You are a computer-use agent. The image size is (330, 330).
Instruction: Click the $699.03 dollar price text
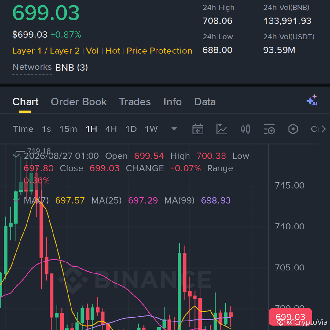tap(30, 35)
